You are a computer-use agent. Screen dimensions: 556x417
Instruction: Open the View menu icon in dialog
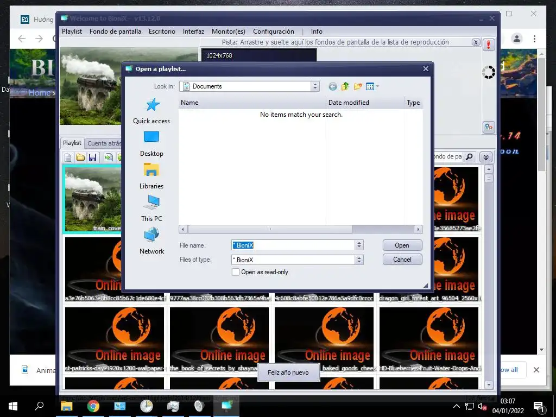tap(371, 86)
